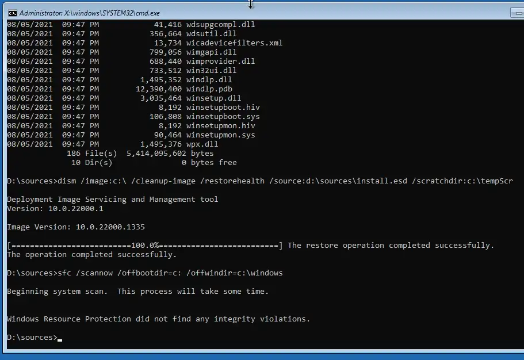This screenshot has height=360, width=524.
Task: Click the size value 1,495,376
Action: pos(161,144)
